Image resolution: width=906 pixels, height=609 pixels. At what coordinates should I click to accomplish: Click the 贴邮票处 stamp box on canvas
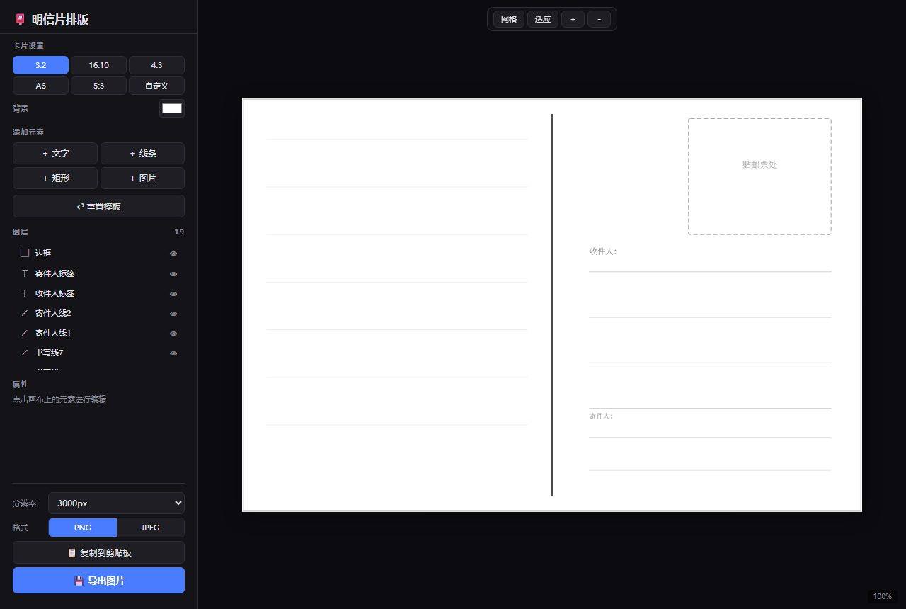[759, 176]
